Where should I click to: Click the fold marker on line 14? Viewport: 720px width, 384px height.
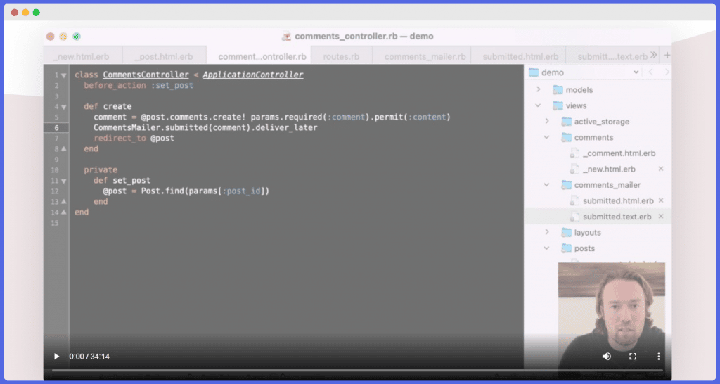pos(64,212)
